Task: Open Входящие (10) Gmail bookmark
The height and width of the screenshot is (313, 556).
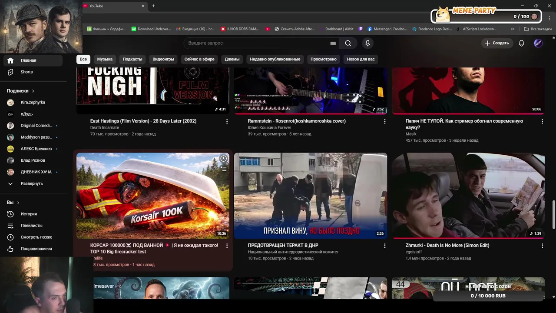Action: [195, 29]
